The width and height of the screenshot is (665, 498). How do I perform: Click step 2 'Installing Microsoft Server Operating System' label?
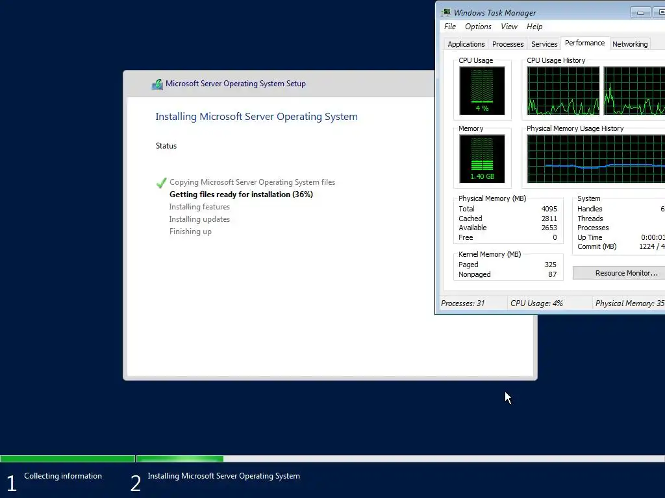[x=223, y=476]
